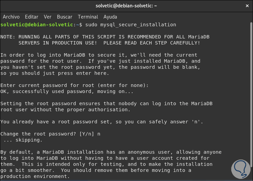Open the Buscar menu
The width and height of the screenshot is (253, 181).
coord(64,17)
